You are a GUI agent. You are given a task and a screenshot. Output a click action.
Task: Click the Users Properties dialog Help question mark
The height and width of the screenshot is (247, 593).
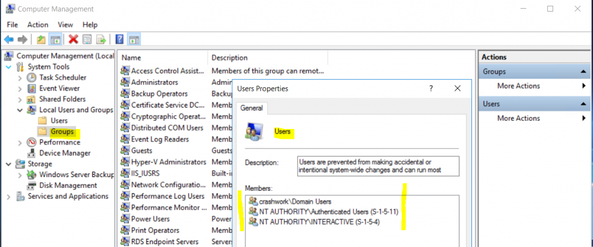click(431, 89)
